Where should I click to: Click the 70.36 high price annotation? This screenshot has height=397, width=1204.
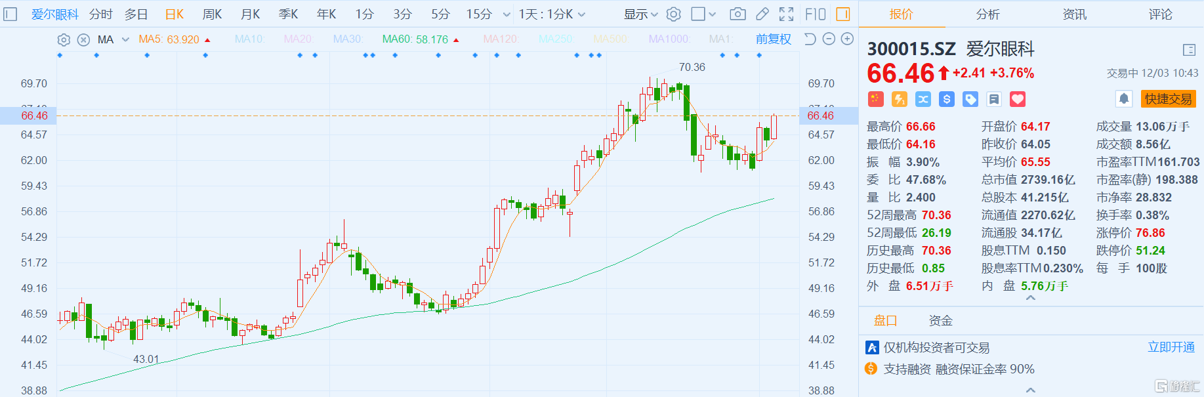pyautogui.click(x=692, y=67)
